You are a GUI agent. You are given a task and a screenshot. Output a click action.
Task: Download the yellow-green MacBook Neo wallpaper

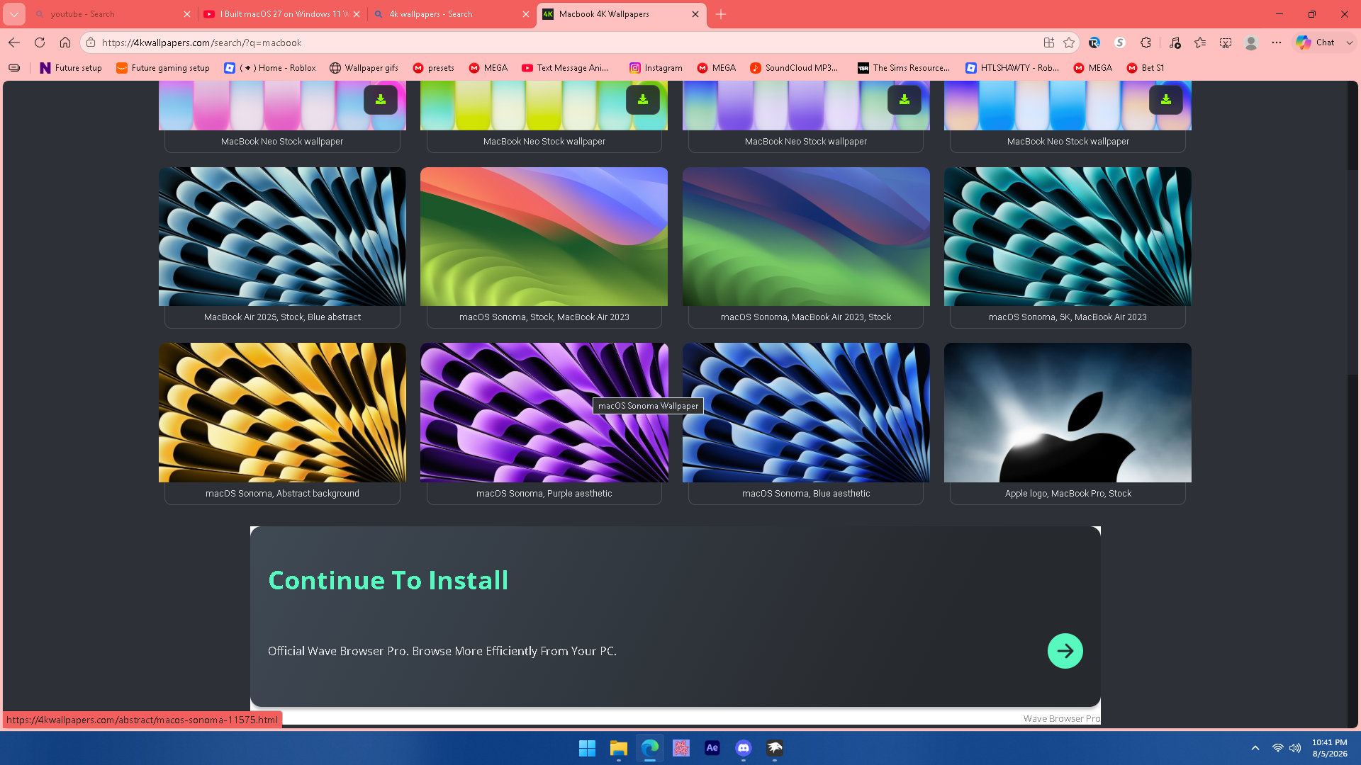click(643, 100)
